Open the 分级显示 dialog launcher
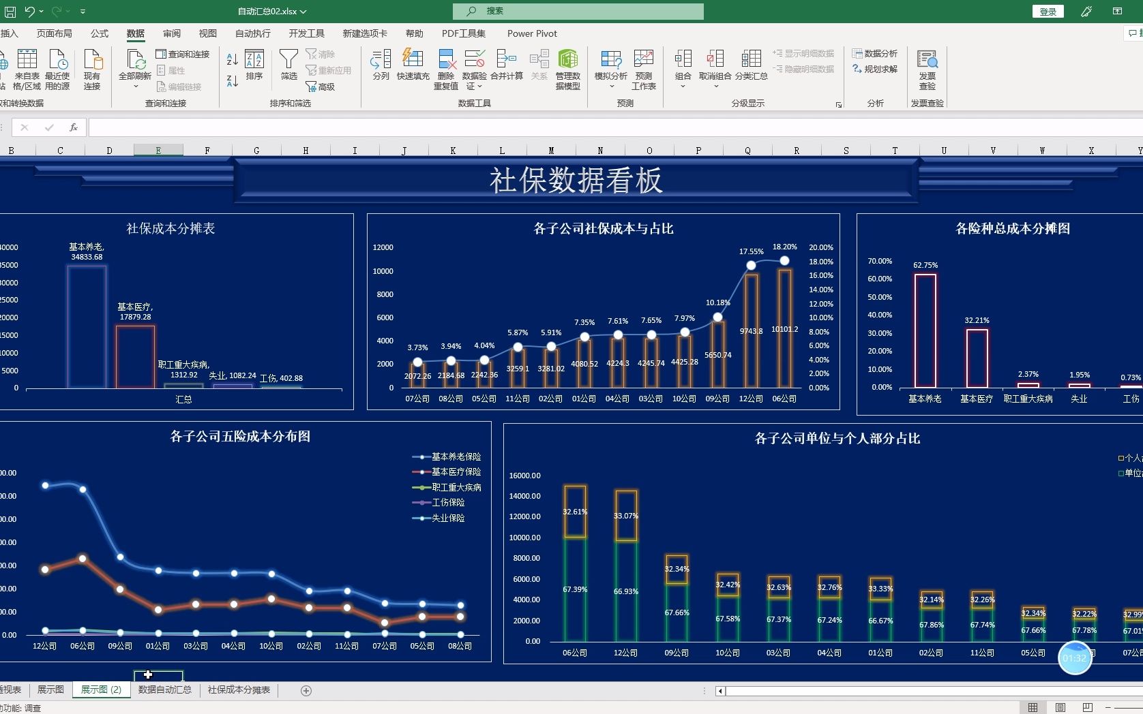Image resolution: width=1143 pixels, height=714 pixels. click(x=839, y=104)
